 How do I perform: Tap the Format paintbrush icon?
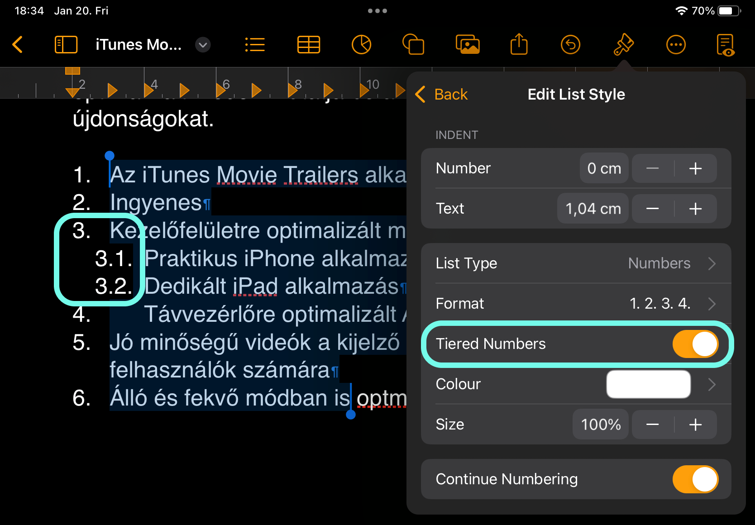tap(623, 44)
